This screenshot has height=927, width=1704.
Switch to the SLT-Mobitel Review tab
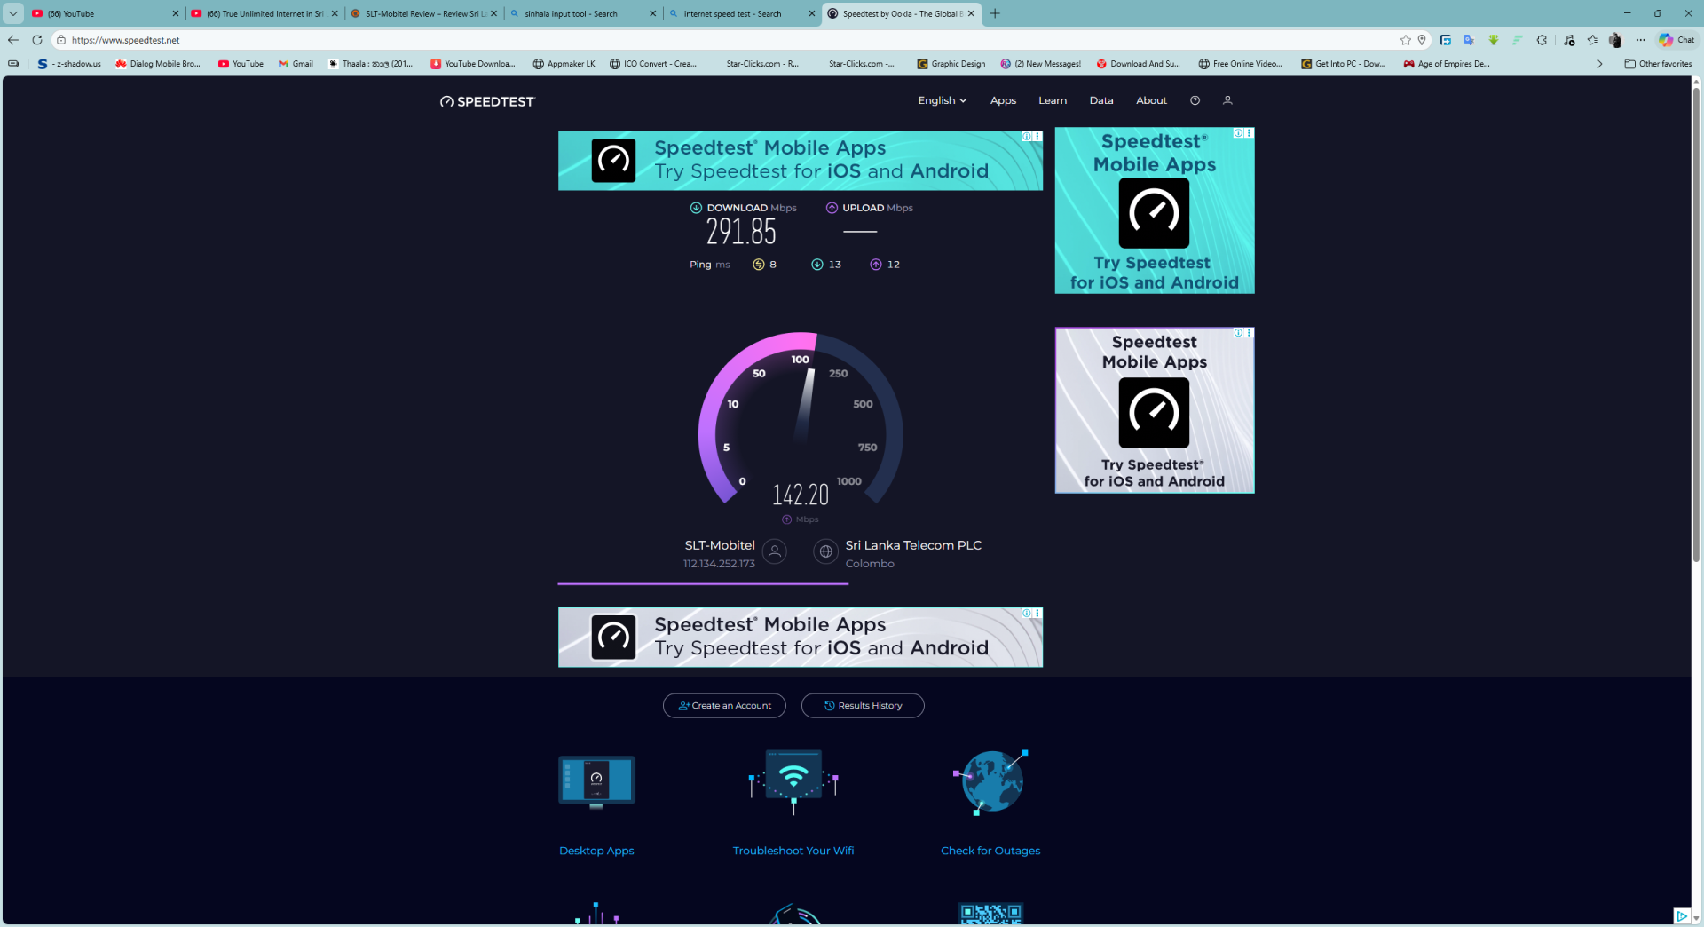(423, 13)
